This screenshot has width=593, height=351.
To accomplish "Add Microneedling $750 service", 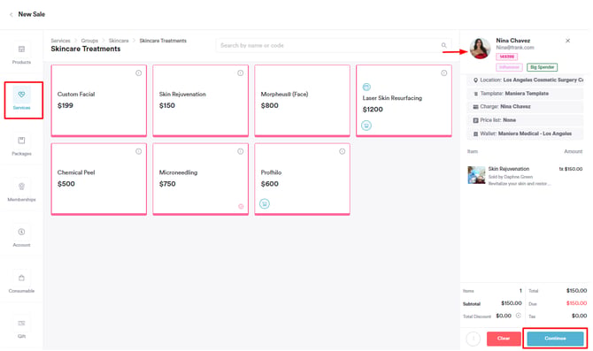I will click(x=200, y=179).
